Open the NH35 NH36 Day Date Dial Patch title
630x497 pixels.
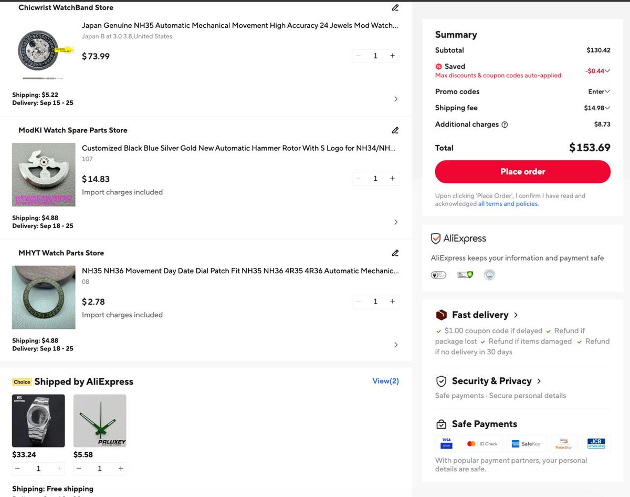click(240, 271)
